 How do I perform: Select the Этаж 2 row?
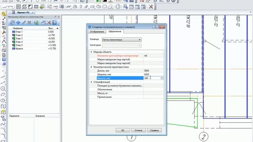34,35
